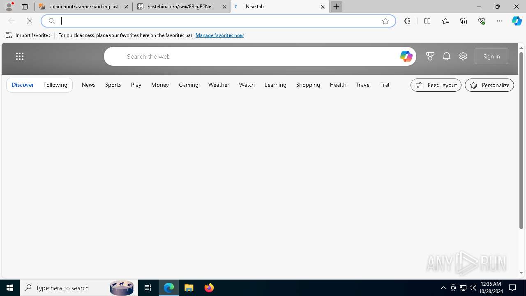Close the solara bootstrapper tab

tap(126, 7)
